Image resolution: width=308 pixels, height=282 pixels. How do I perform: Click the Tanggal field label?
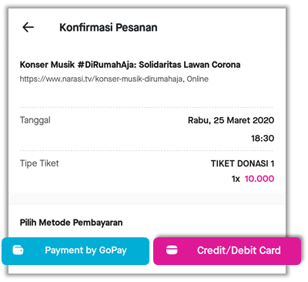click(x=35, y=120)
